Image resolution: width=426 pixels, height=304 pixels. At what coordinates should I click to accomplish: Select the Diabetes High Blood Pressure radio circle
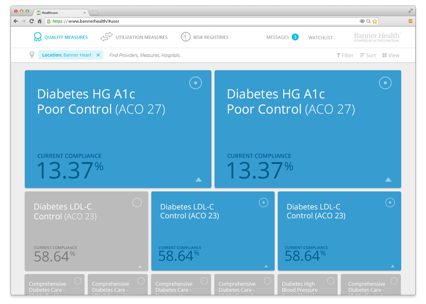click(x=331, y=281)
